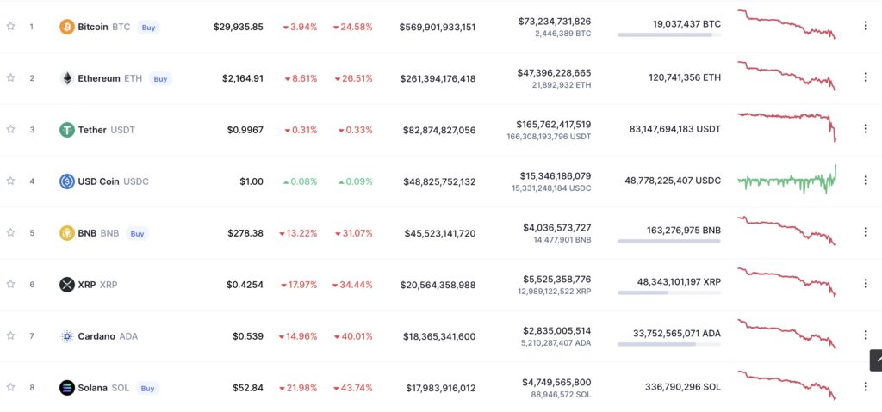The width and height of the screenshot is (882, 412).
Task: Click the BNB circulating supply progress bar
Action: (x=668, y=241)
